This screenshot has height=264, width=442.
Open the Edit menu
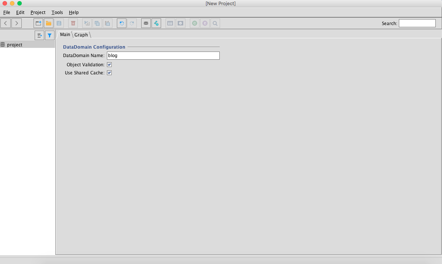[x=20, y=13]
